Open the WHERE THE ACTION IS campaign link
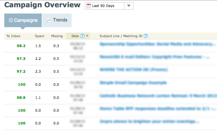 (133, 70)
